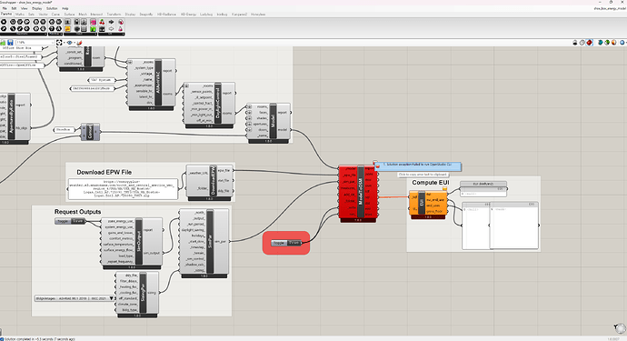Click the ModelToOSM red component

[x=358, y=192]
